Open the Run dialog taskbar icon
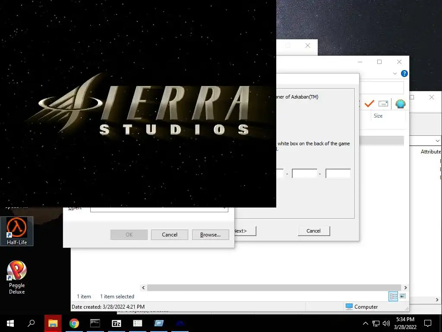 point(159,323)
